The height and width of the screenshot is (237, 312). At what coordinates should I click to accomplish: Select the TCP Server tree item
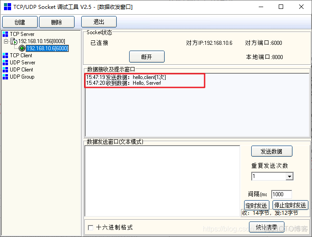[22, 34]
